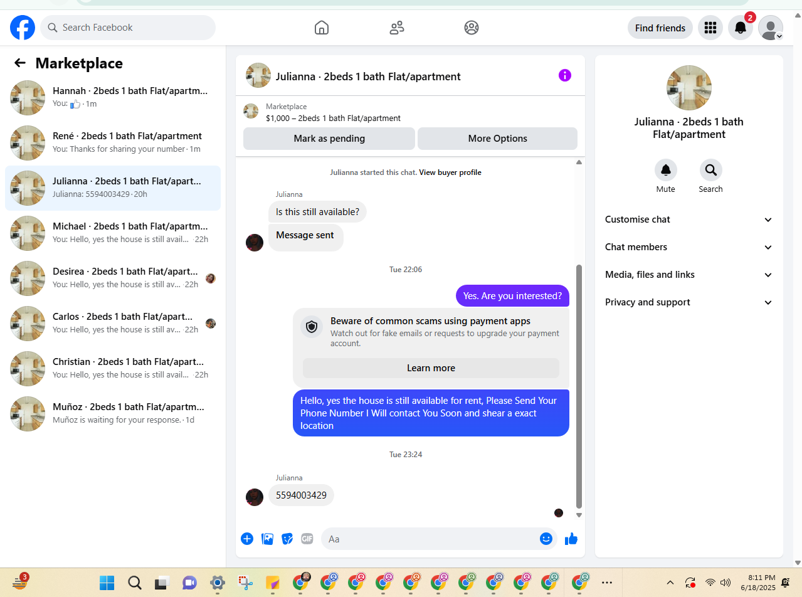Open the Groups tab icon

tap(472, 28)
